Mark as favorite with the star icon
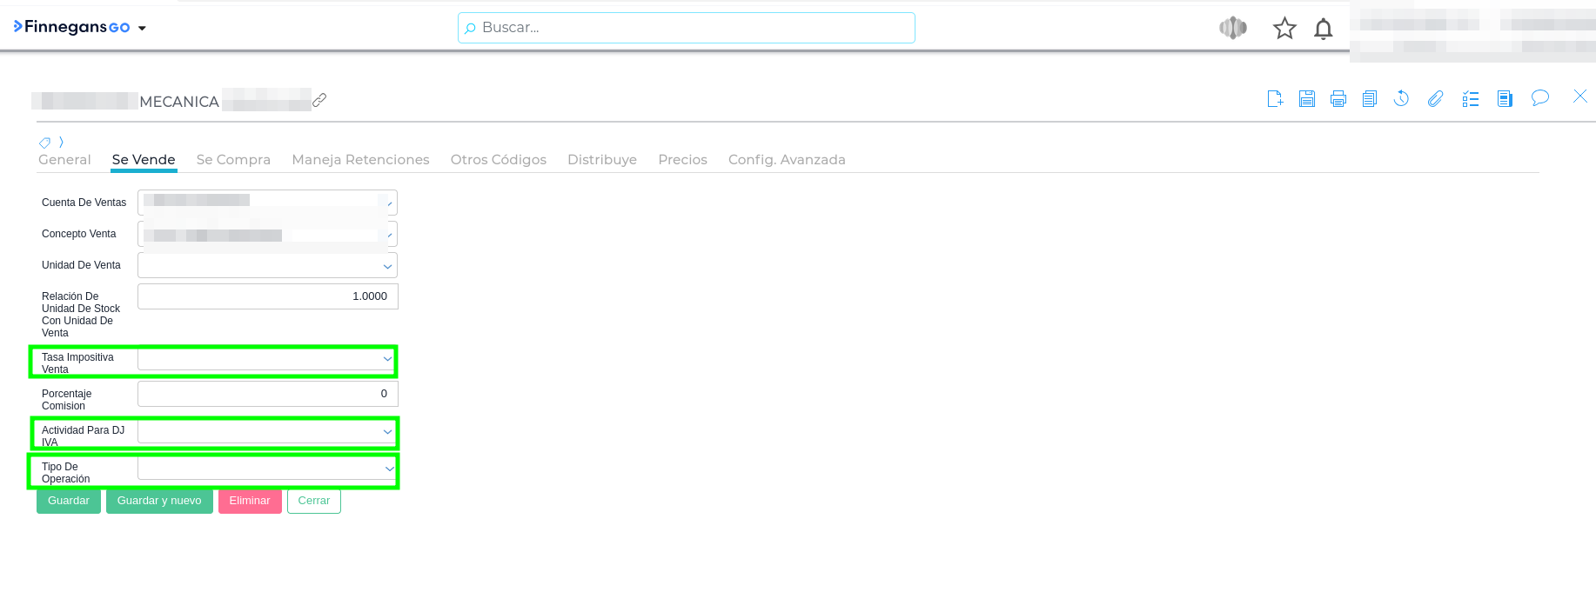The height and width of the screenshot is (592, 1596). [x=1284, y=29]
